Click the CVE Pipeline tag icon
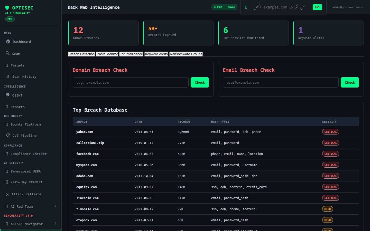370x231 pixels. (8, 135)
